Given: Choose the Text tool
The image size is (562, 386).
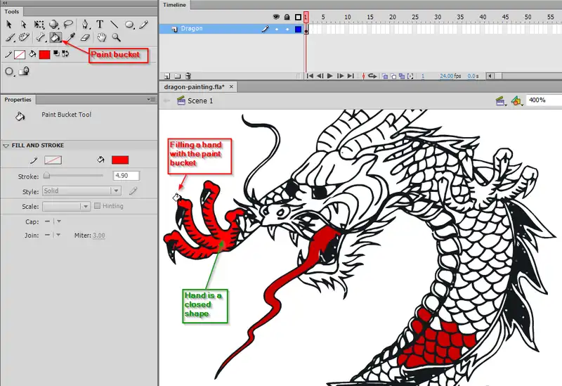Looking at the screenshot, I should (x=100, y=25).
